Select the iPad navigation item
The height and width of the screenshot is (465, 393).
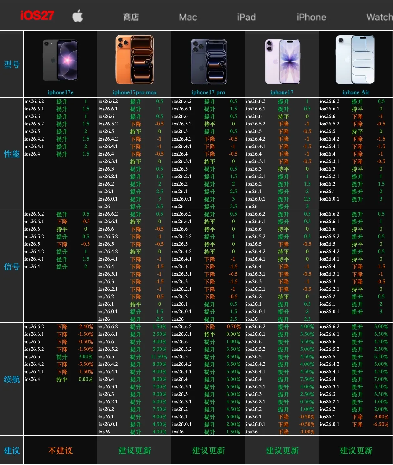[247, 17]
